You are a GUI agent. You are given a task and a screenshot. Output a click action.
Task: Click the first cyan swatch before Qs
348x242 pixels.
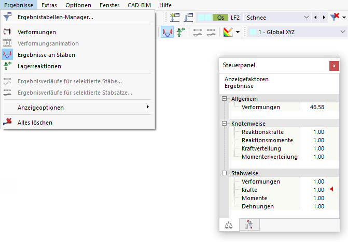[x=201, y=18]
